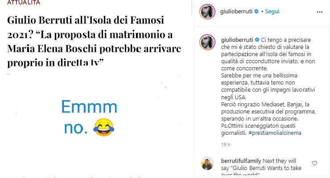This screenshot has width=330, height=178.
Task: Open the three-dot more options menu
Action: [x=319, y=12]
